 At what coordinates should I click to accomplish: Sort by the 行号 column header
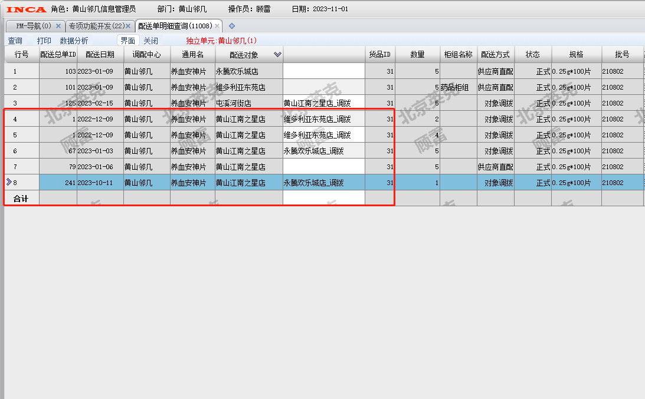[x=21, y=54]
